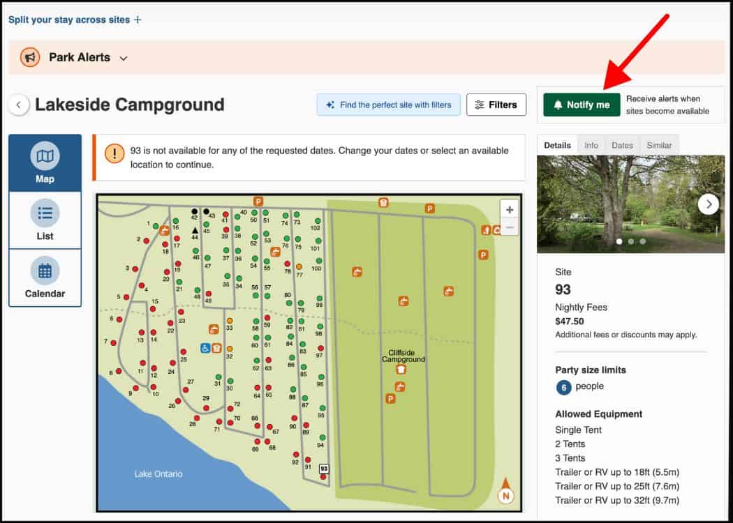Viewport: 733px width, 523px height.
Task: Click the Cliffside Campground map label
Action: [403, 356]
